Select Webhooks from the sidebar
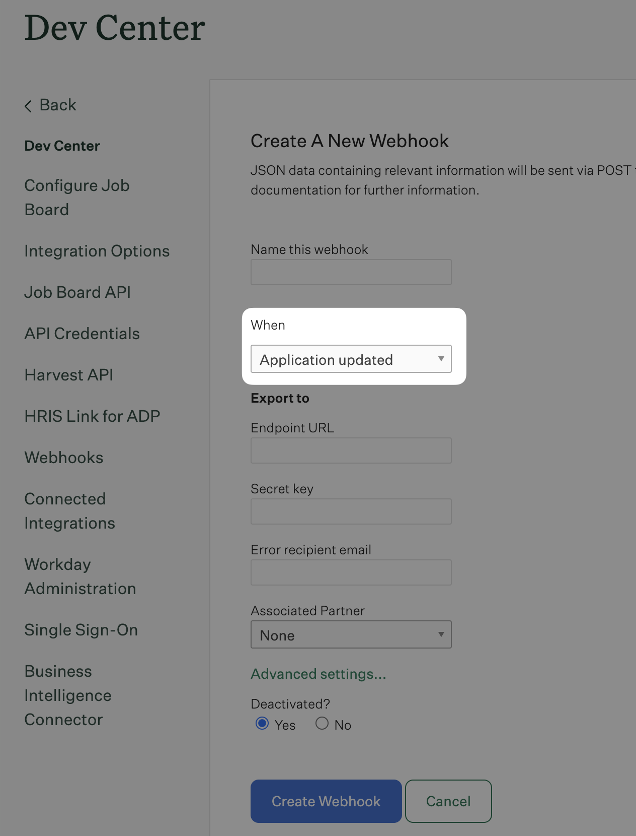This screenshot has width=636, height=836. [x=64, y=458]
